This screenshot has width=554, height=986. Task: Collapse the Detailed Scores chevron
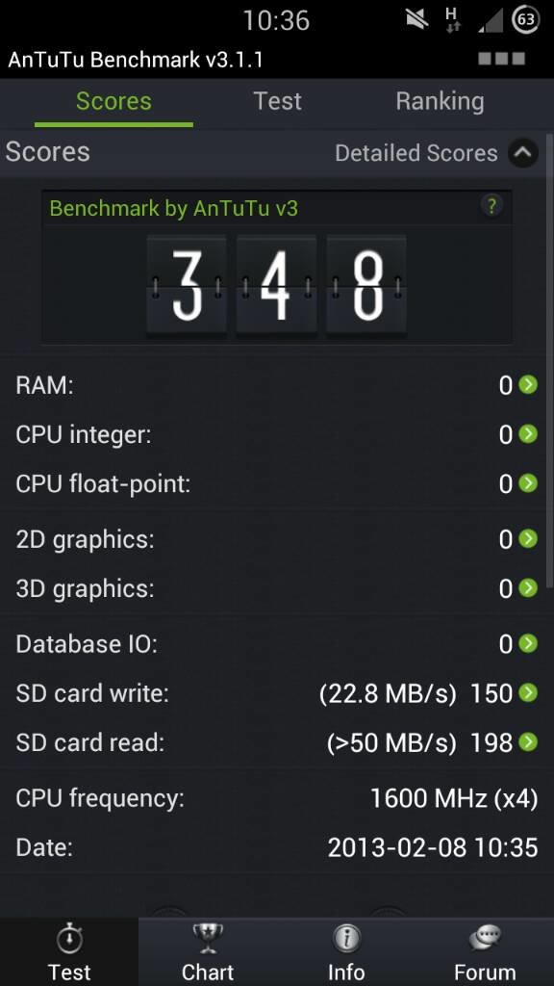(523, 153)
